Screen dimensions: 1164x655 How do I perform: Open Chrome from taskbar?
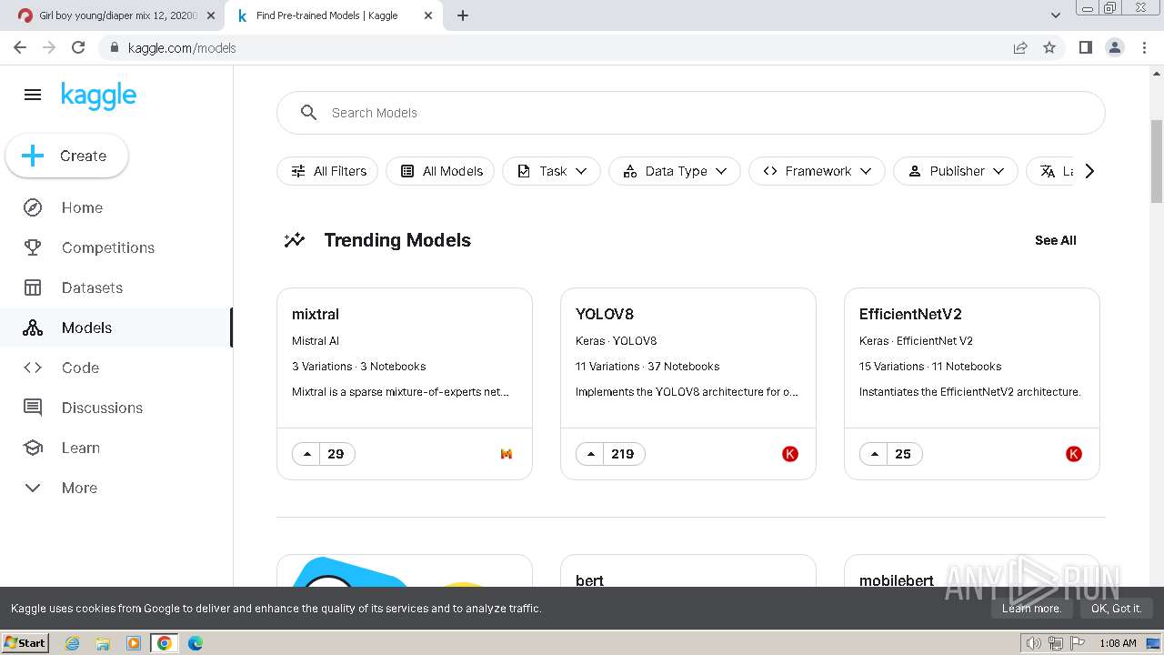pyautogui.click(x=164, y=643)
